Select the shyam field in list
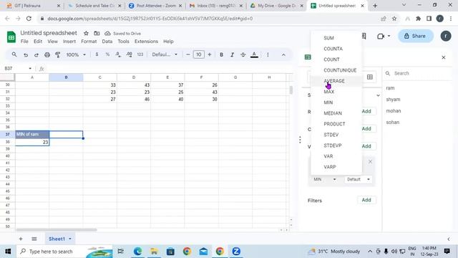This screenshot has width=458, height=258. (x=393, y=100)
